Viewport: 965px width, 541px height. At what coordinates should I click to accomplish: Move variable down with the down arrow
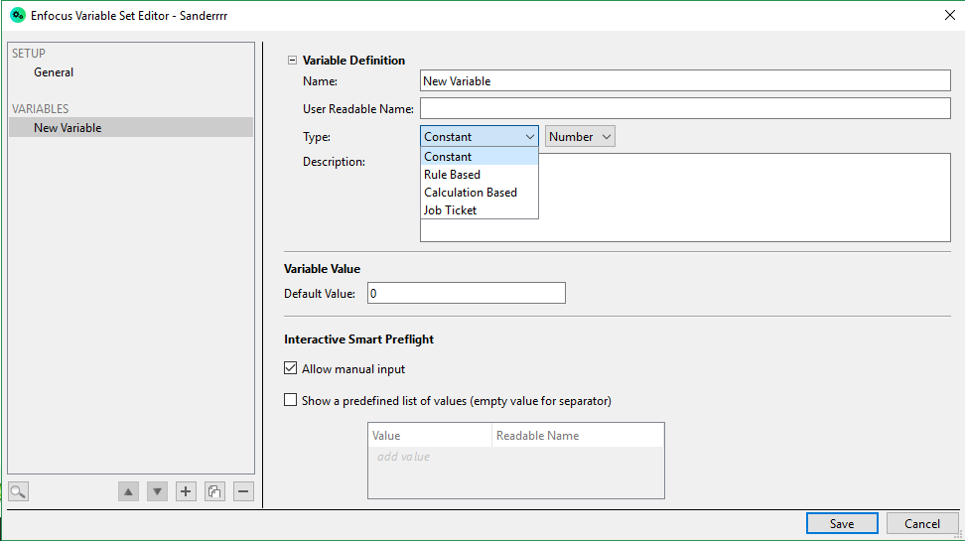coord(157,491)
